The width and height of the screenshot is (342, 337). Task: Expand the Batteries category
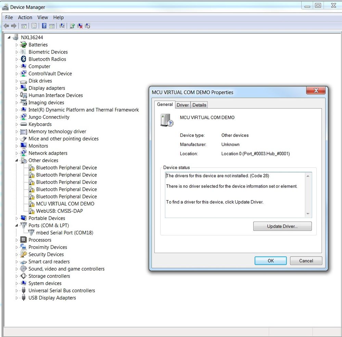pos(16,45)
